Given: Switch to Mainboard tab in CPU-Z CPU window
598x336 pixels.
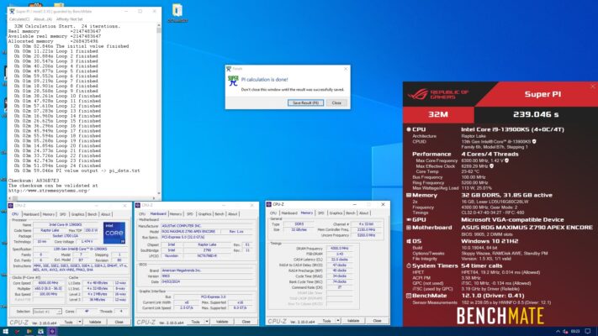Looking at the screenshot, I should click(31, 214).
